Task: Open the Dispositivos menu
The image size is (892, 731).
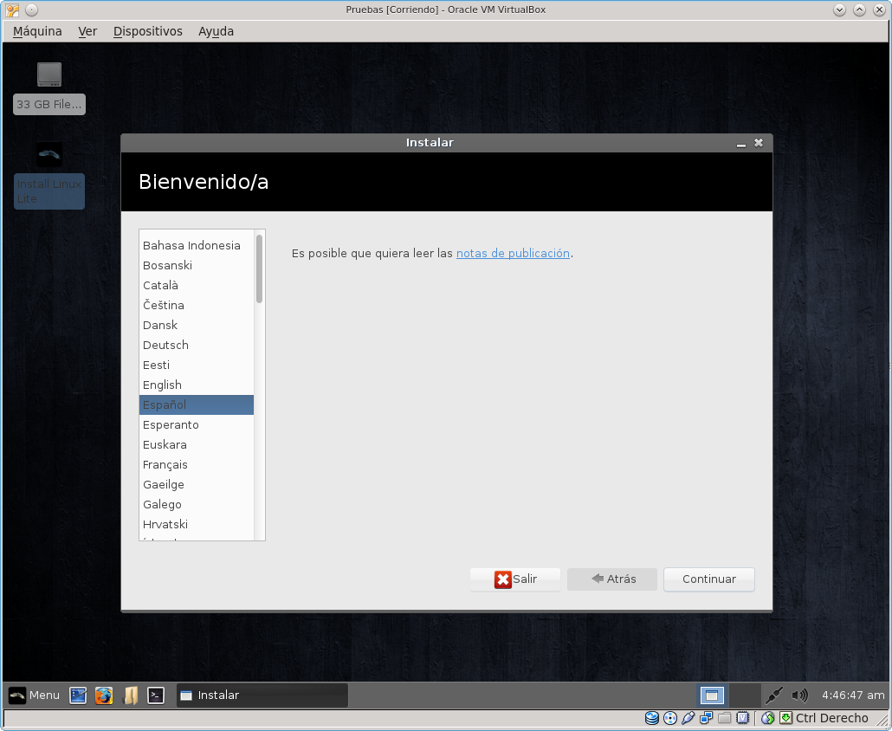Action: 147,31
